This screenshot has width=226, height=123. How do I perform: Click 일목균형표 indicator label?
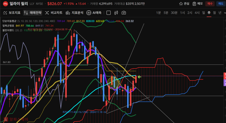(8, 26)
